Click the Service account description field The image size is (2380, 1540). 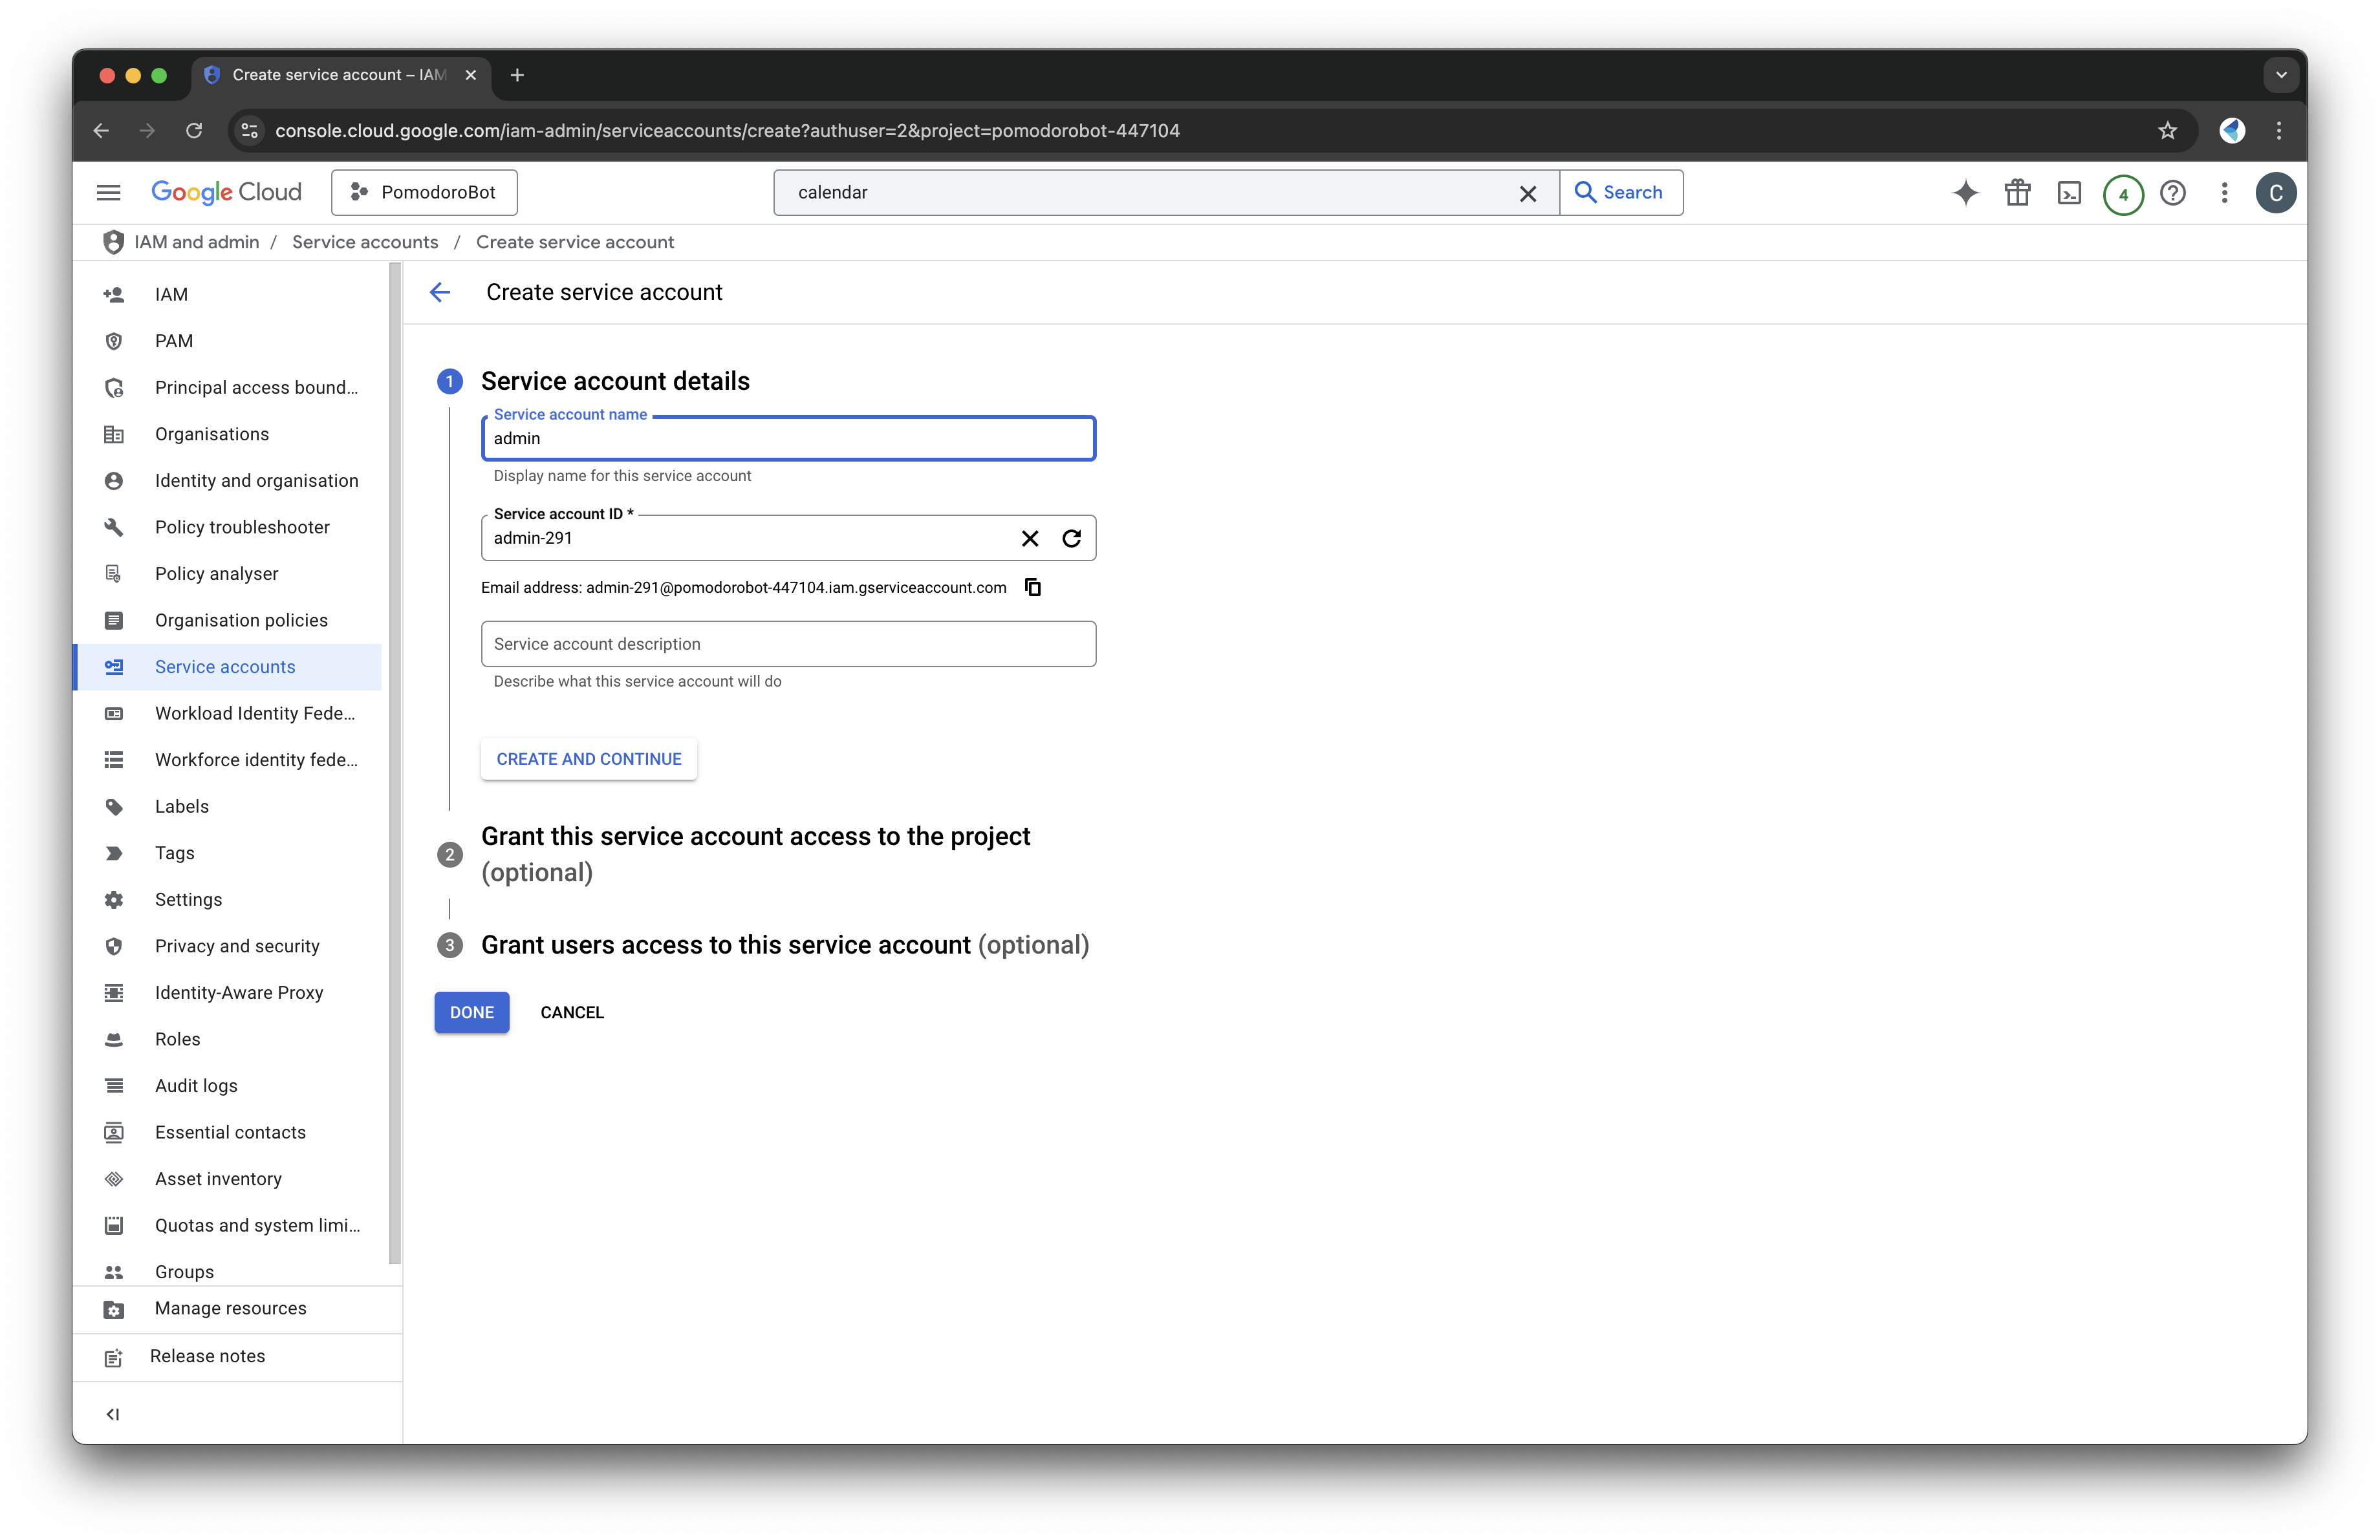tap(788, 643)
